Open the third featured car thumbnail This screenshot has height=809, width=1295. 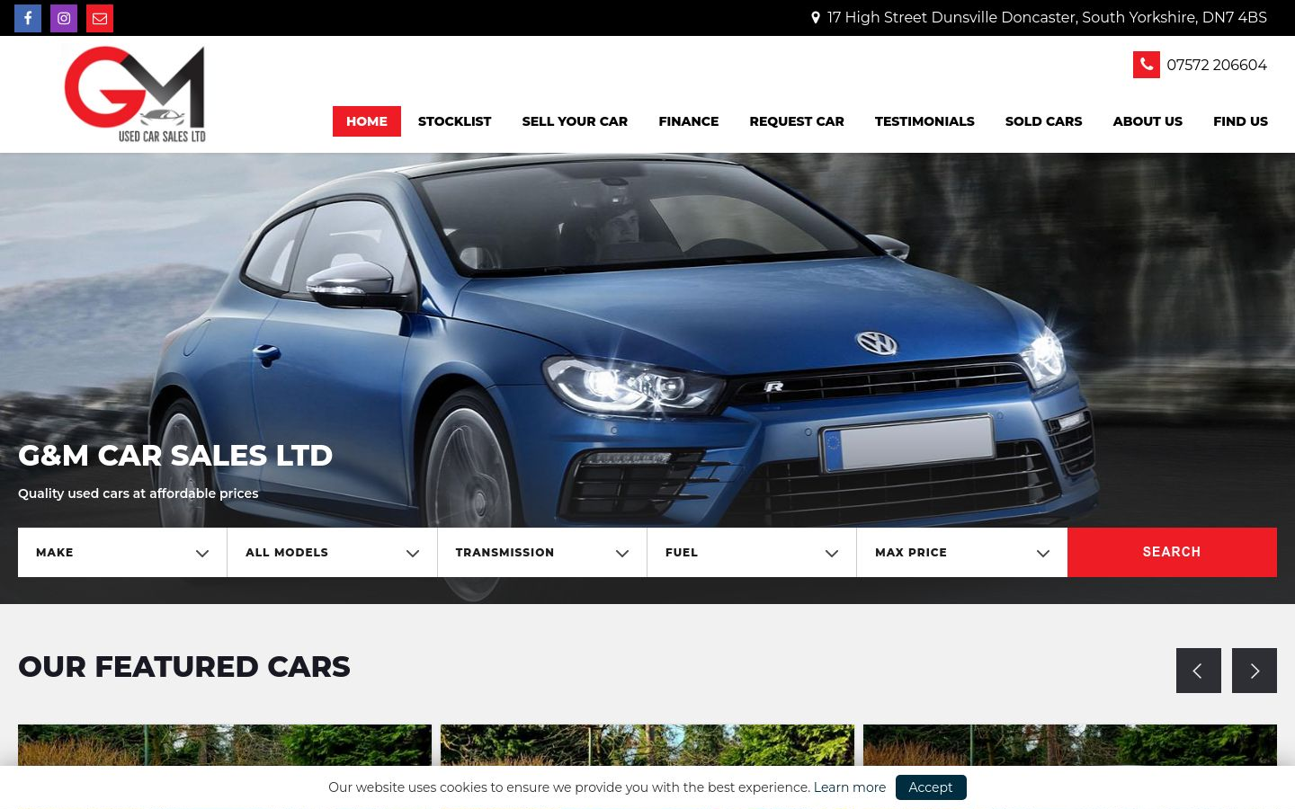(1070, 745)
